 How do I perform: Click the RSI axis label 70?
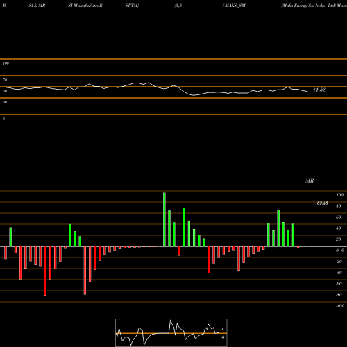pyautogui.click(x=5, y=80)
